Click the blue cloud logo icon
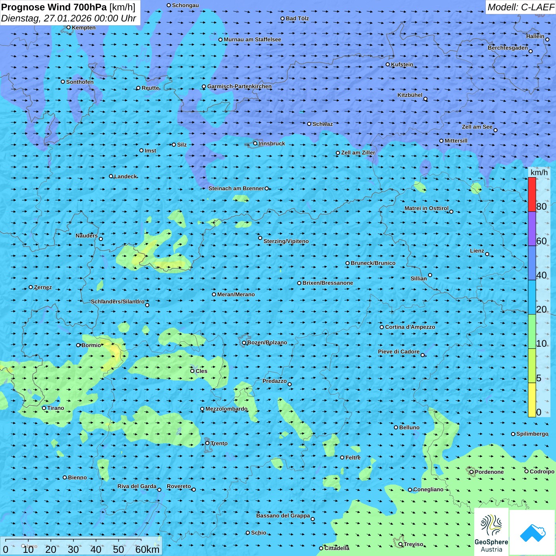Viewport: 556px width, 556px height. tap(532, 533)
